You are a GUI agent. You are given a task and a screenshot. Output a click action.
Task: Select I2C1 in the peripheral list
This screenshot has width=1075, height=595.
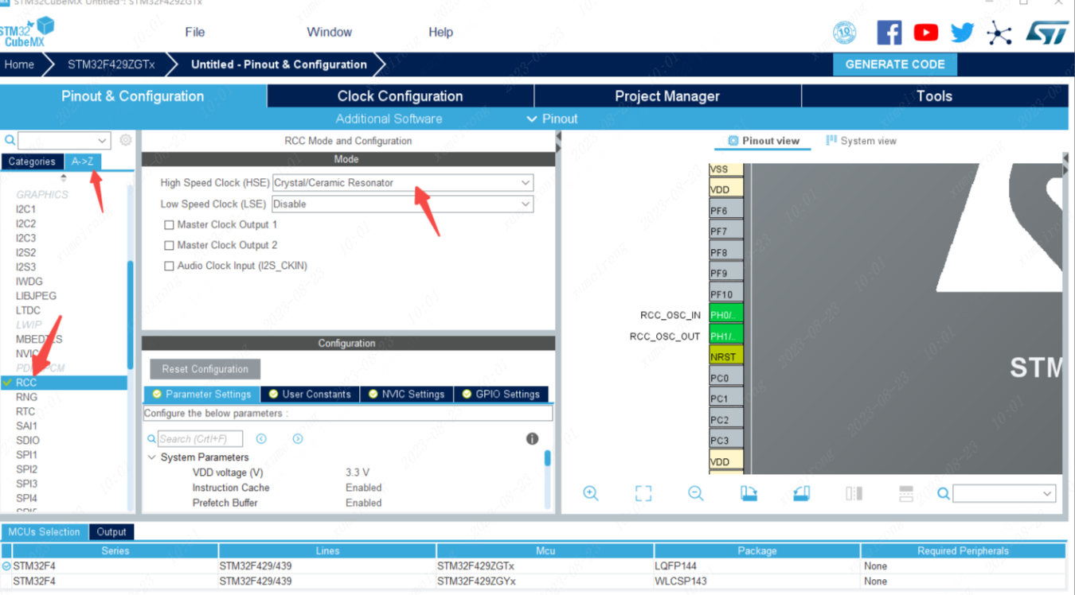pyautogui.click(x=25, y=209)
